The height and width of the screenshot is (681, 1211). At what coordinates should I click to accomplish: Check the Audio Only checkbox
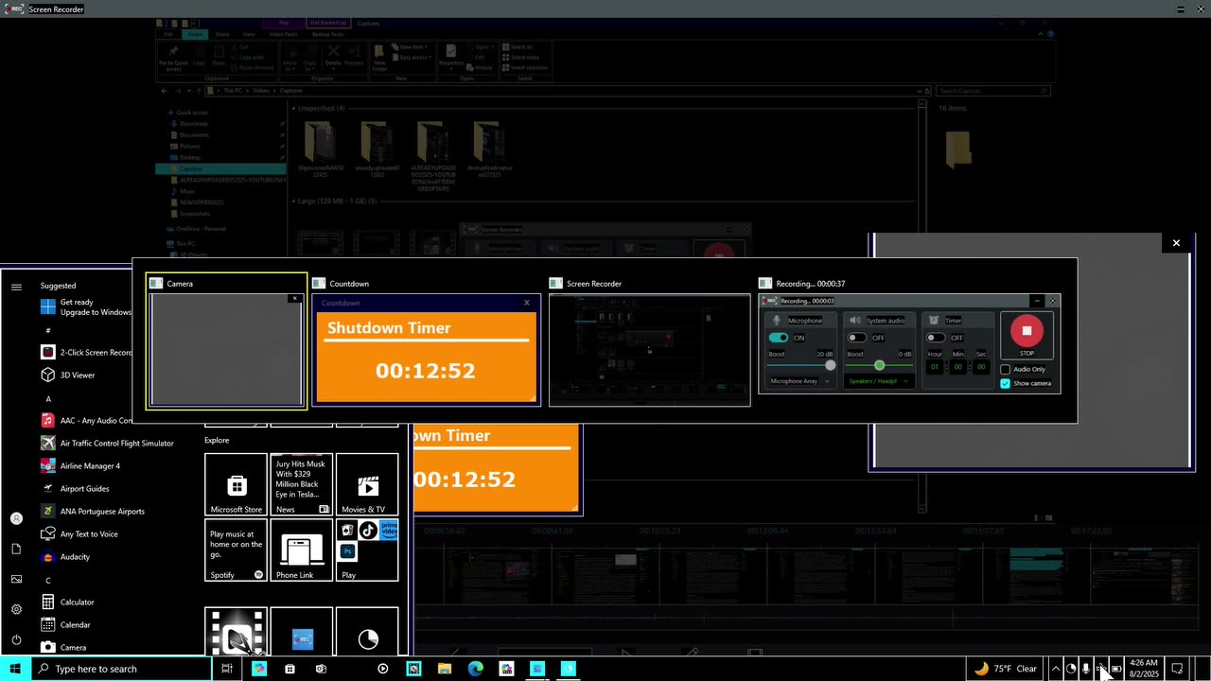pos(1006,370)
